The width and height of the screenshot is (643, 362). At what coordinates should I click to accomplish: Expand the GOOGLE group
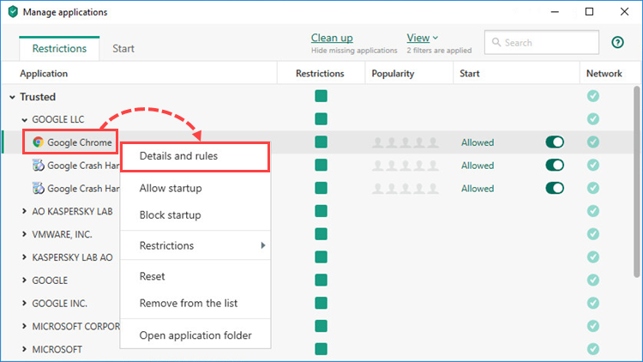tap(24, 280)
